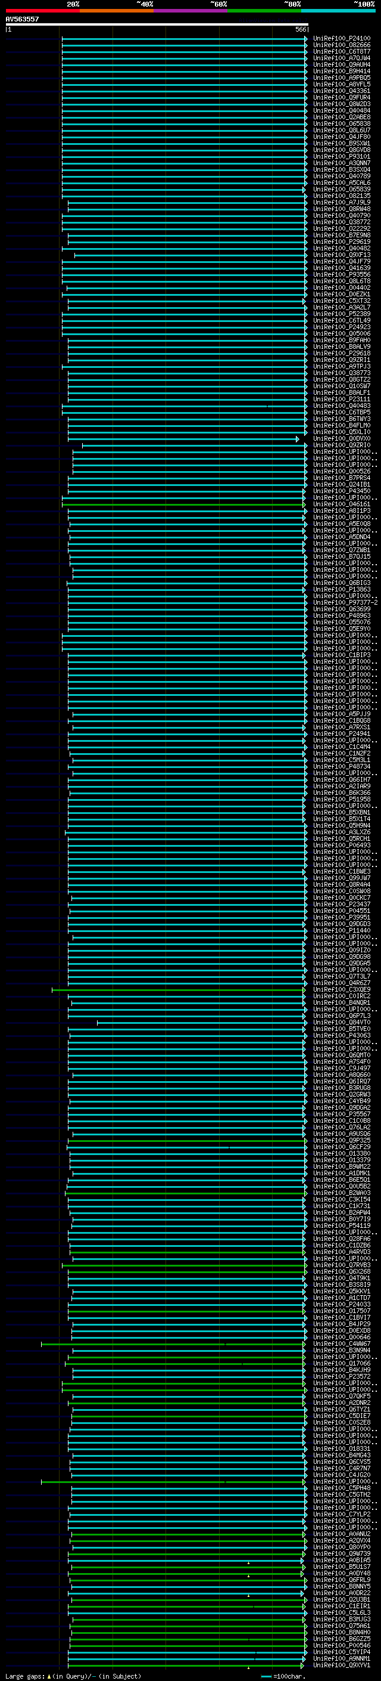Select hit label UniRef100_Q43361

tap(342, 91)
